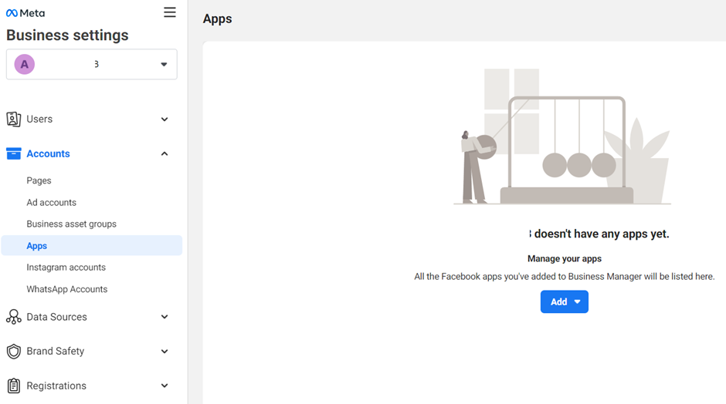This screenshot has height=404, width=726.
Task: Open the business account selector dropdown
Action: pyautogui.click(x=92, y=64)
